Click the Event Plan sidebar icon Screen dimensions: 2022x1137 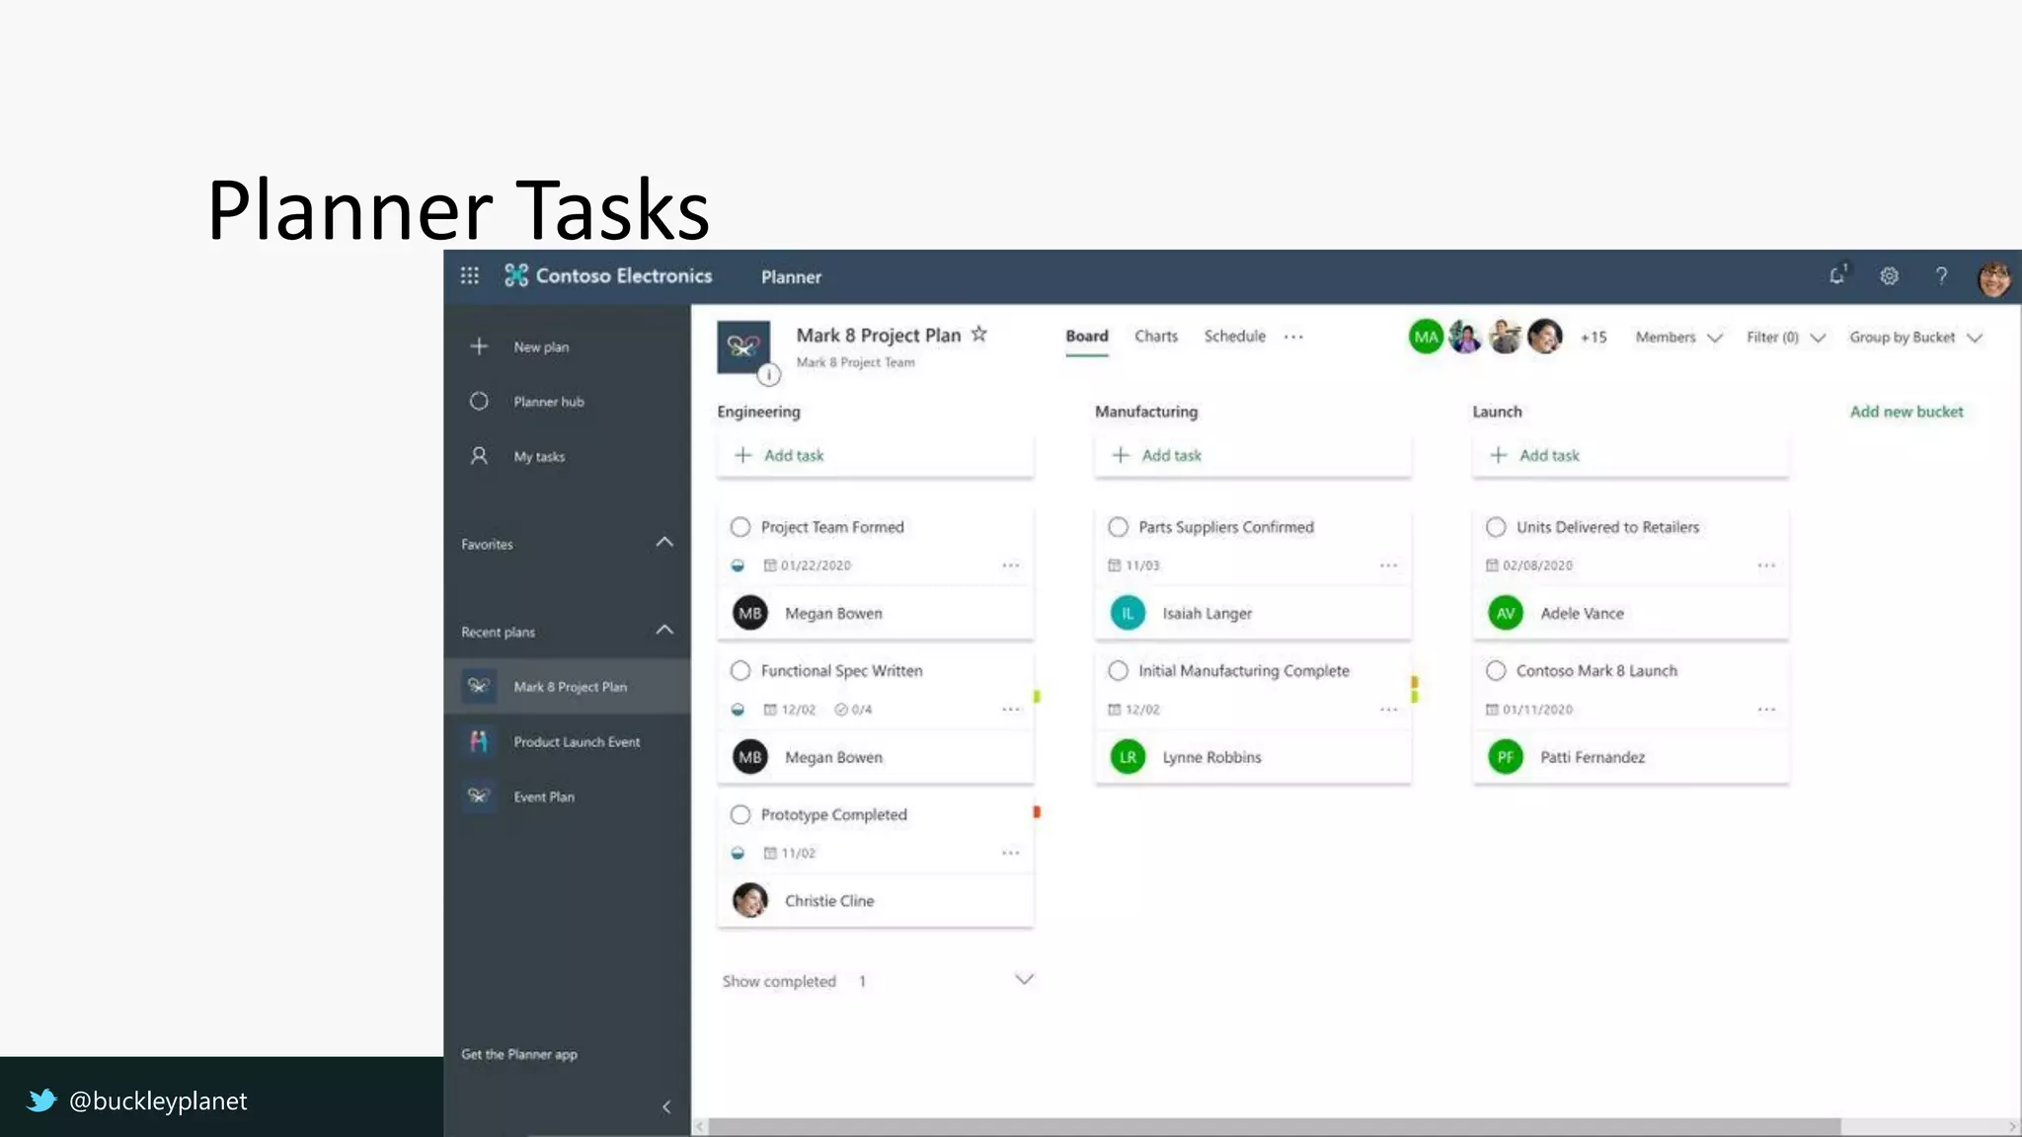(479, 796)
